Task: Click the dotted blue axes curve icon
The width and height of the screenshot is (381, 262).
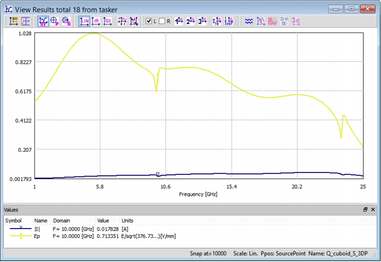Action: [261, 21]
